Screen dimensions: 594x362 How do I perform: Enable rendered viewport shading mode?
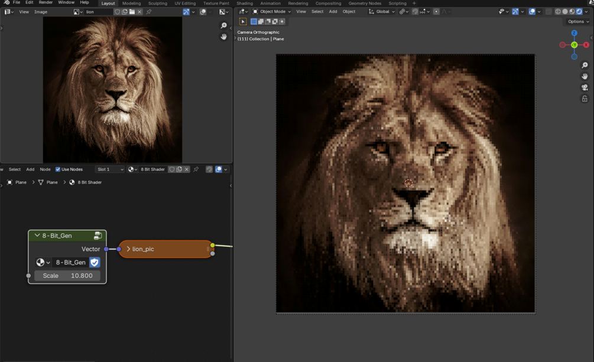[578, 12]
